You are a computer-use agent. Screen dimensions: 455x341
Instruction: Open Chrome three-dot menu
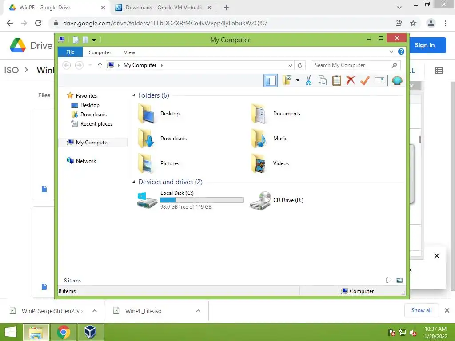click(445, 23)
